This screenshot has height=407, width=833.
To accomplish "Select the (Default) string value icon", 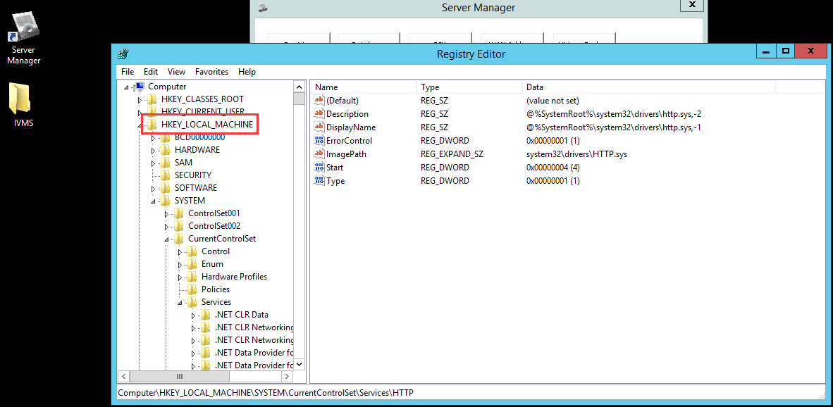I will point(319,100).
